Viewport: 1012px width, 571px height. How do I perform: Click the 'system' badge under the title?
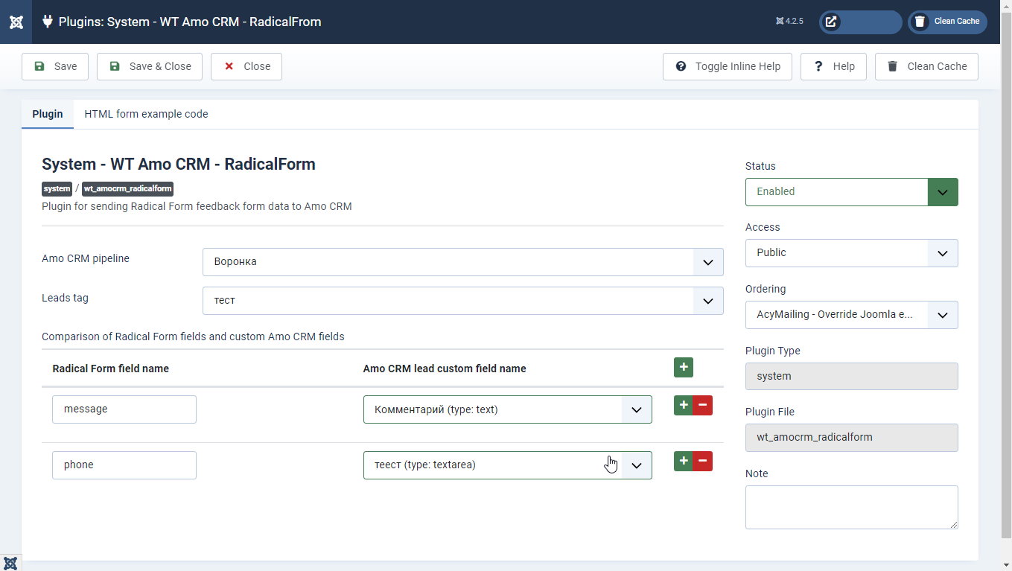(x=57, y=188)
